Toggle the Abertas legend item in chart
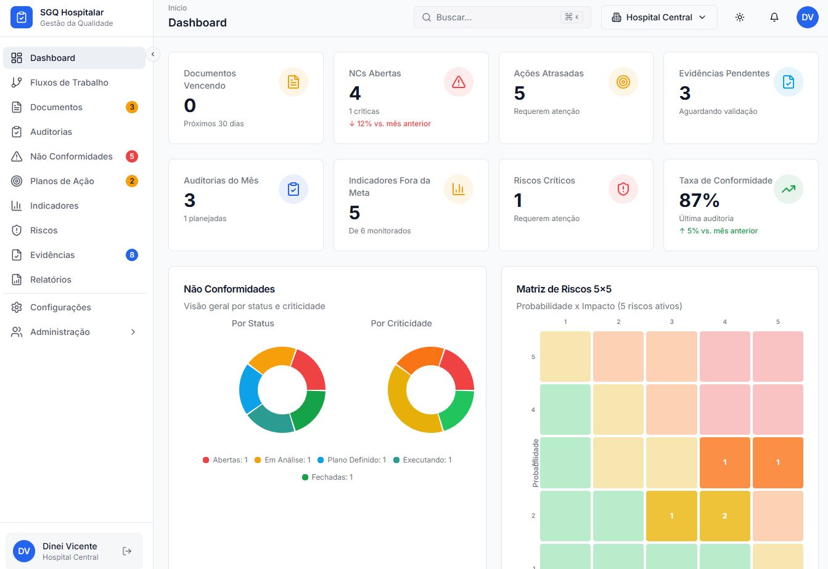 tap(225, 460)
